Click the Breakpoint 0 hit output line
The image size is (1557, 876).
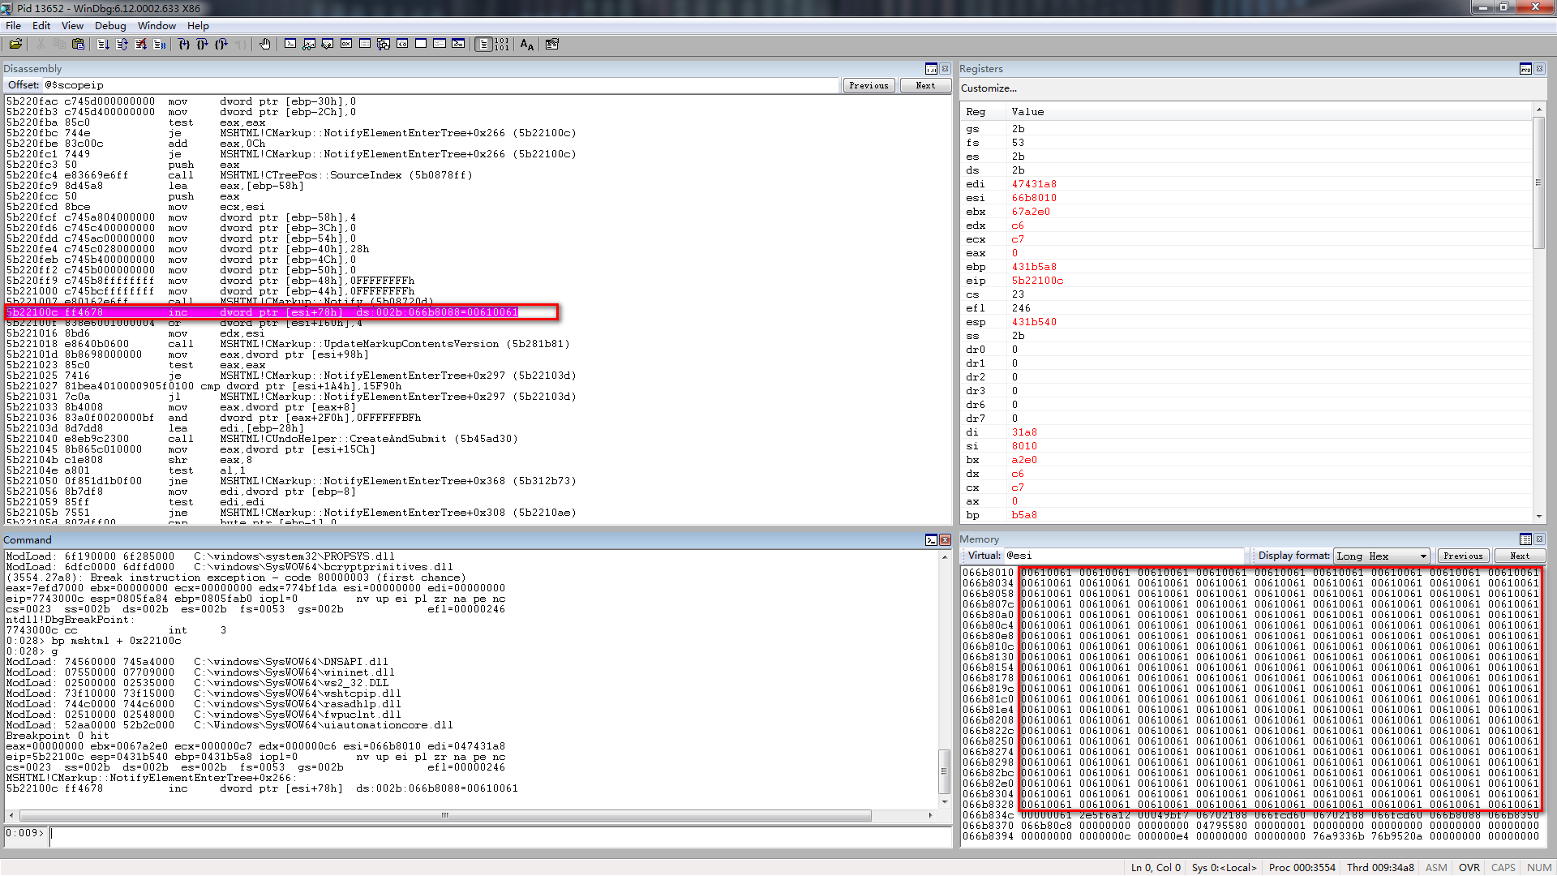pos(58,736)
